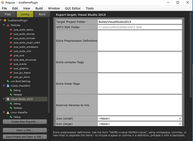Screen dimensions: 193x141
Task: Select the juce_audio_devices module icon
Action: (11, 34)
